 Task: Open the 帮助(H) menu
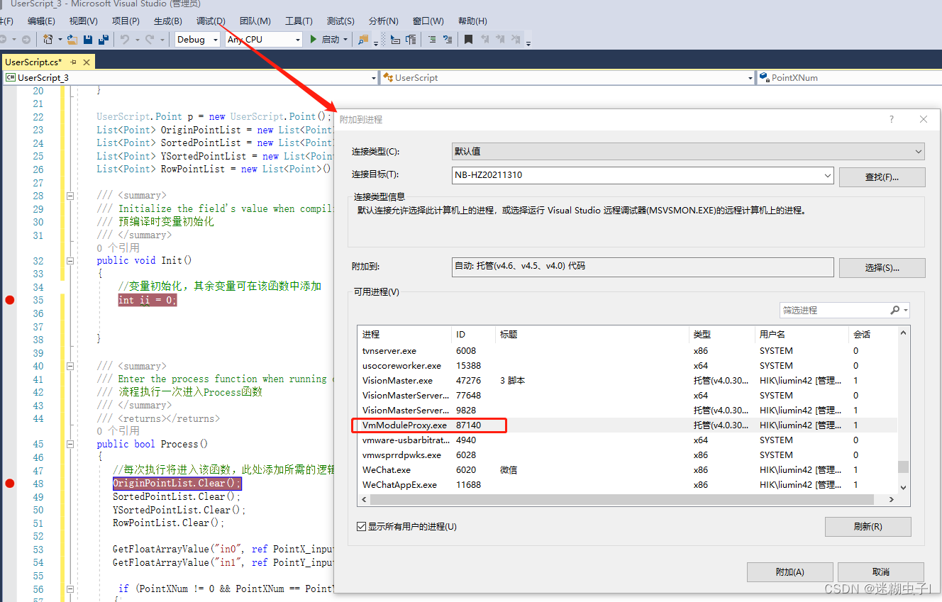[x=472, y=21]
